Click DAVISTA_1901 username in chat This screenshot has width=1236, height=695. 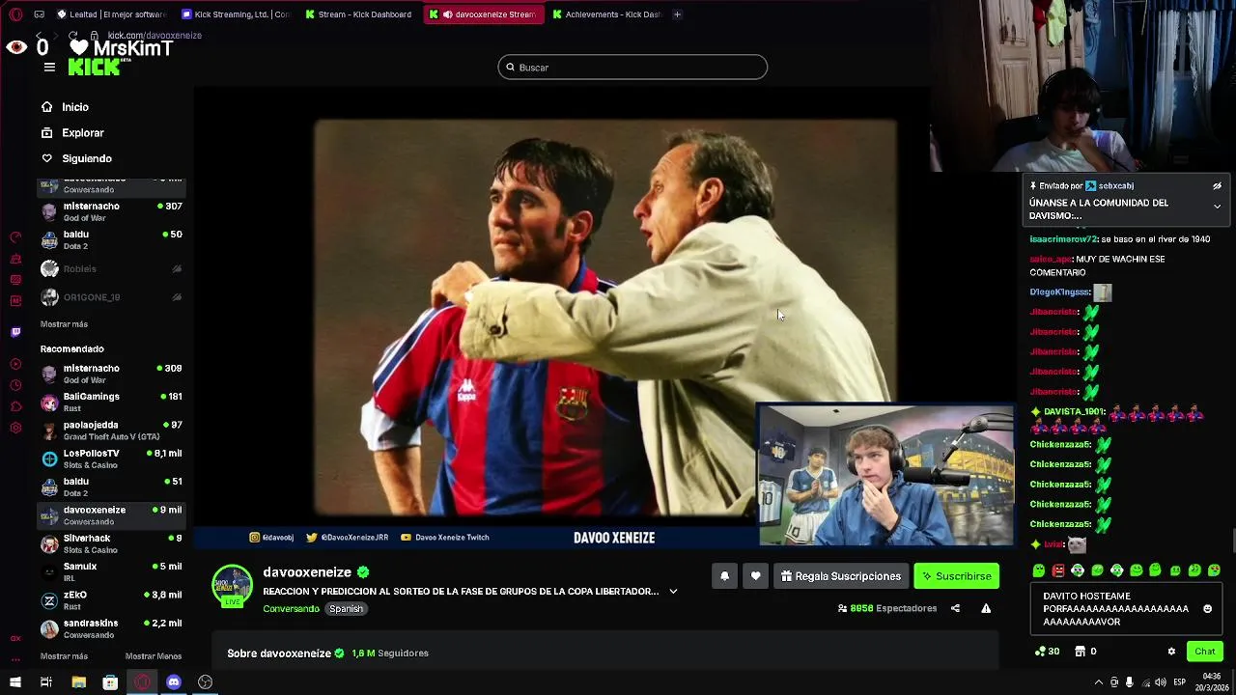(1074, 412)
